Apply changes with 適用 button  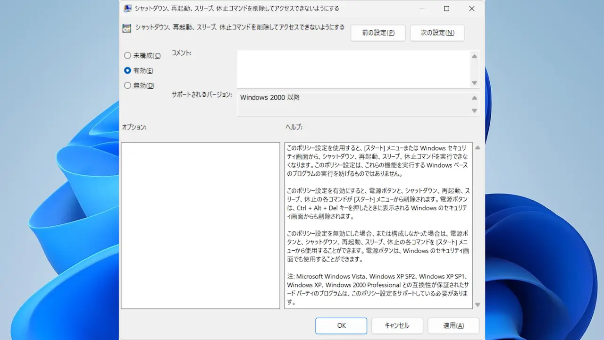[453, 326]
